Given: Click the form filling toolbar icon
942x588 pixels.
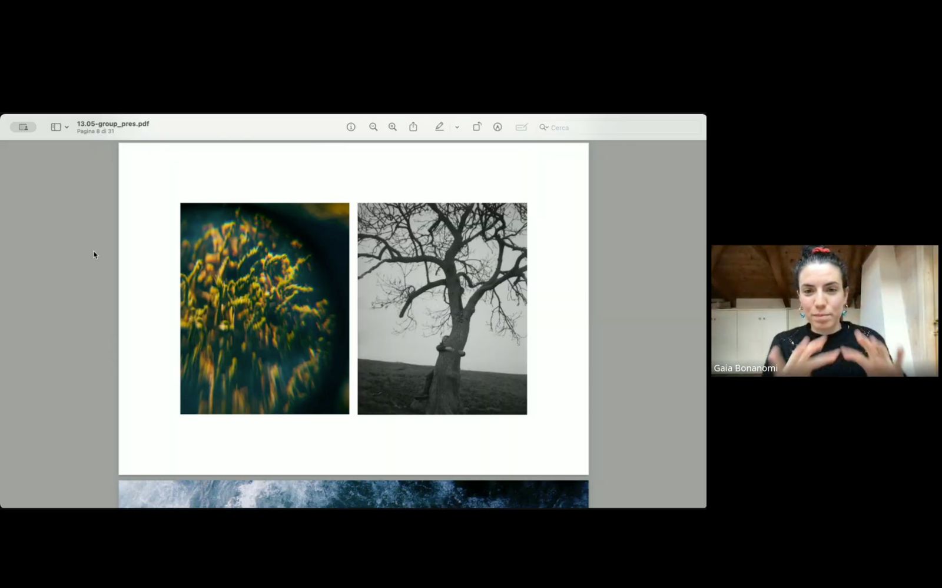Looking at the screenshot, I should 521,127.
